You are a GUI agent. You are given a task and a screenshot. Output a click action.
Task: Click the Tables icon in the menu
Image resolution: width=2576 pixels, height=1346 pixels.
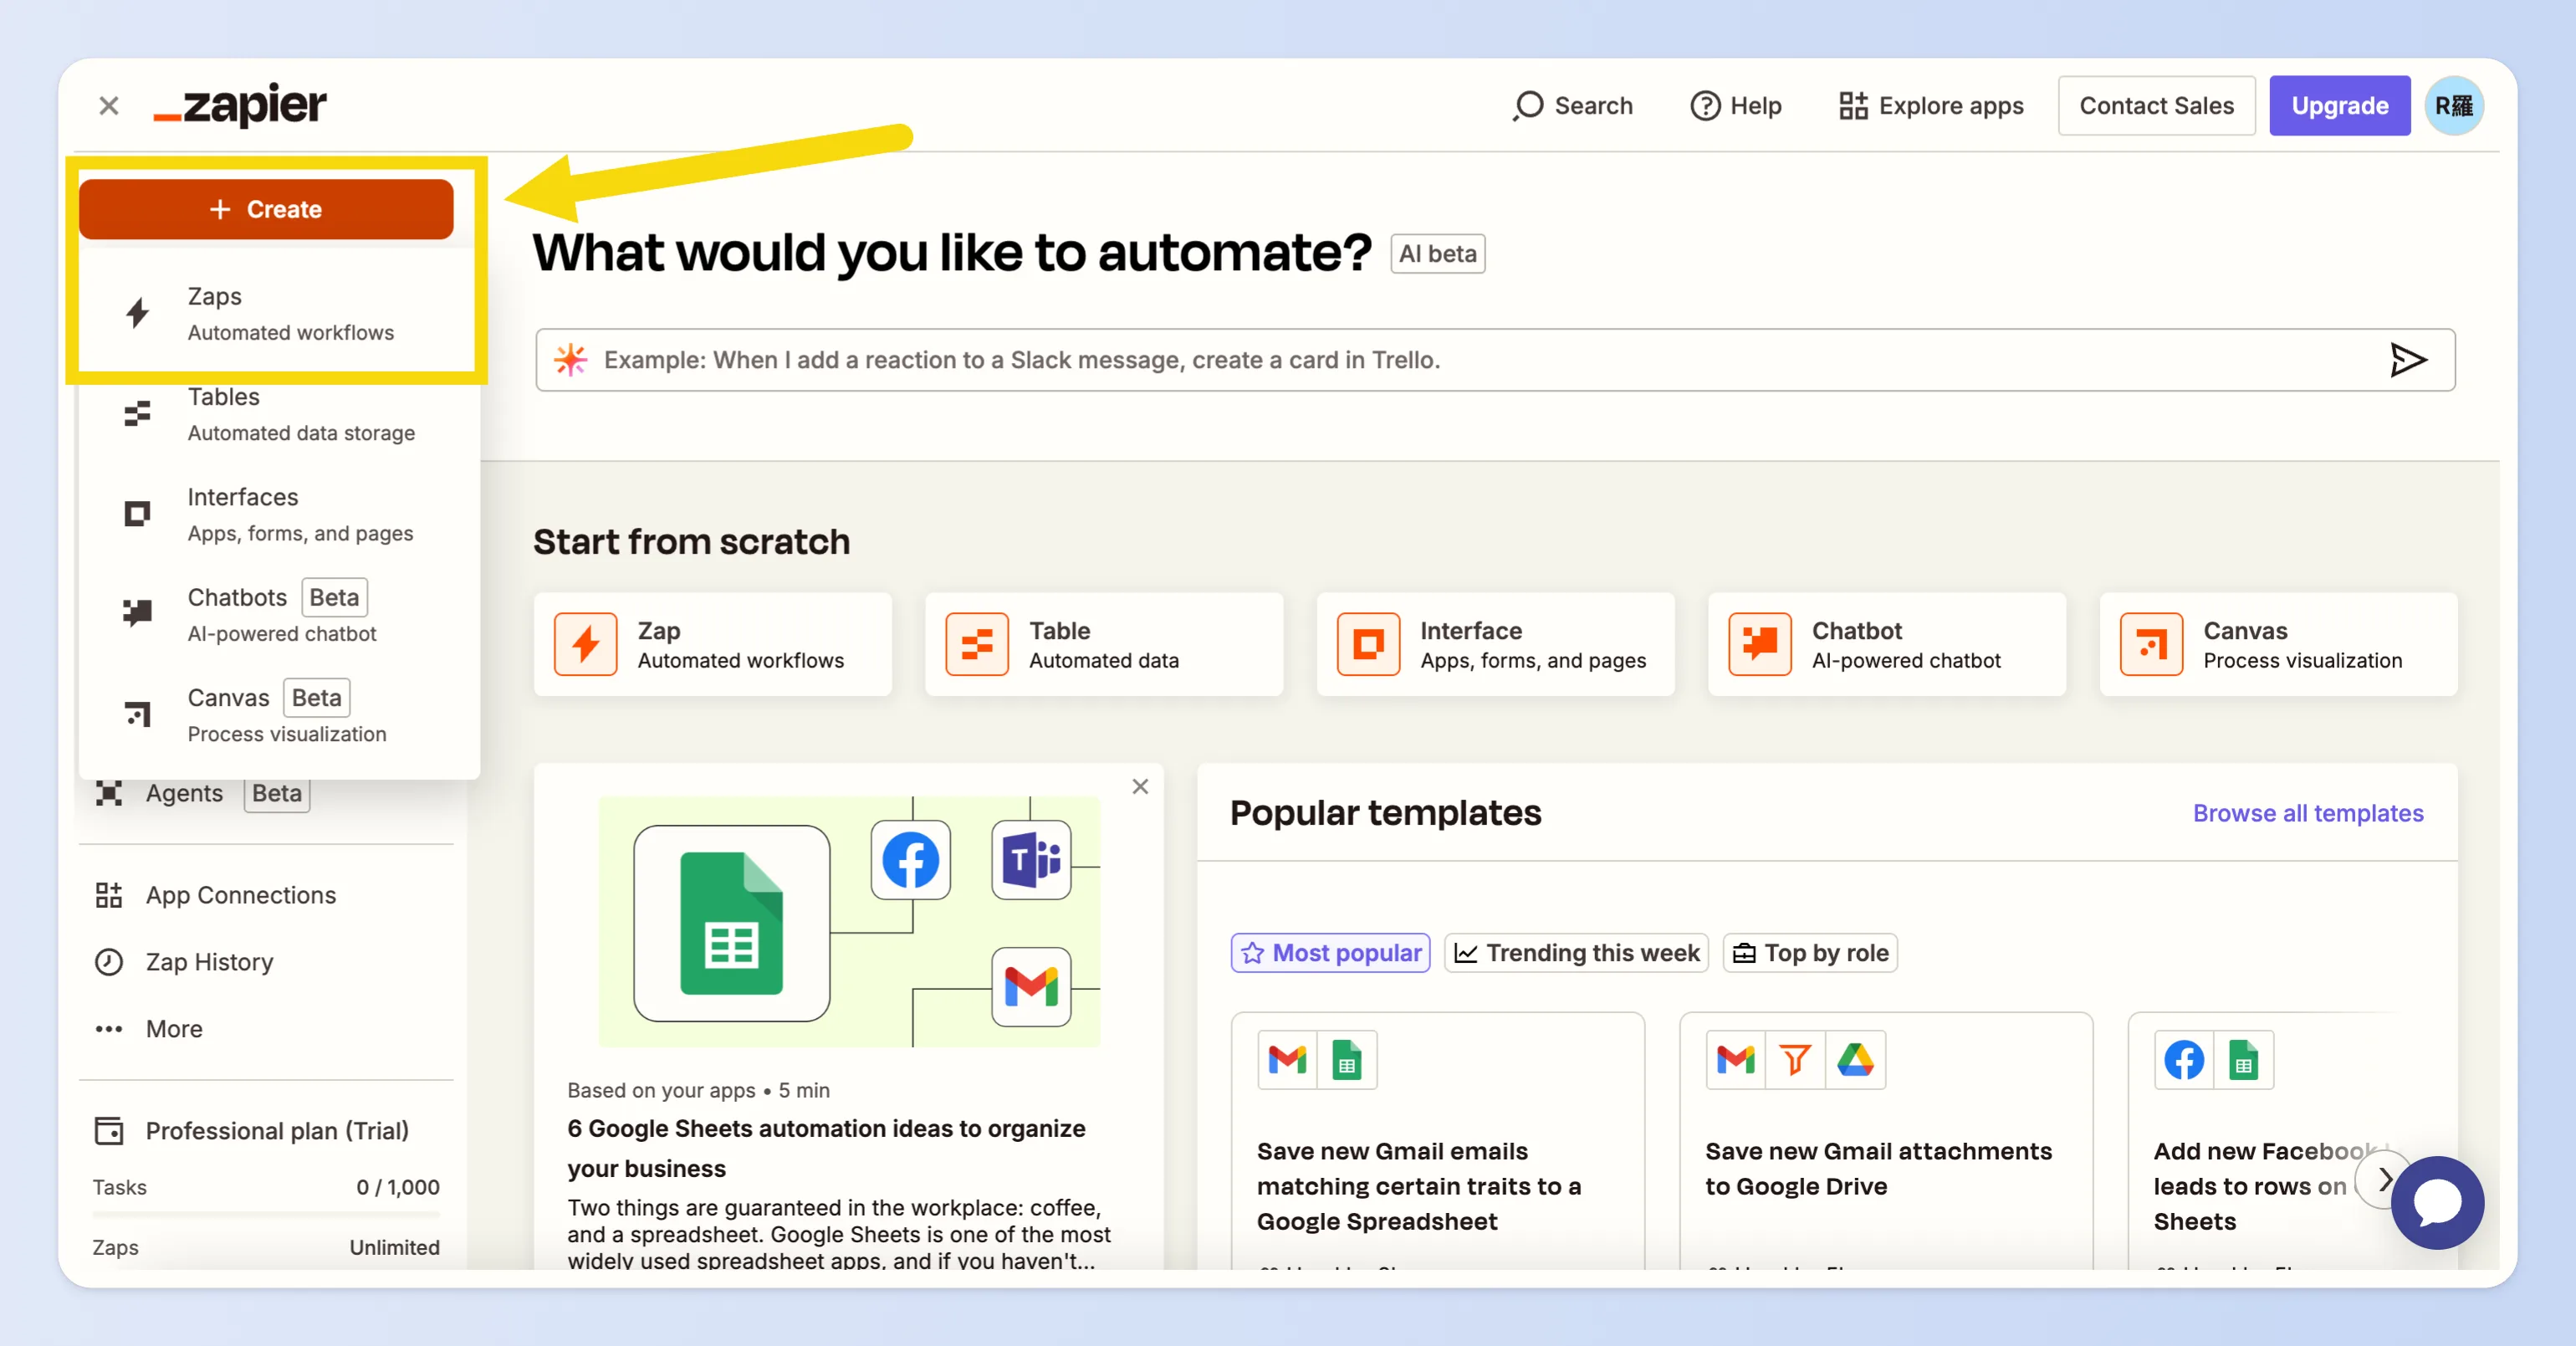click(137, 413)
